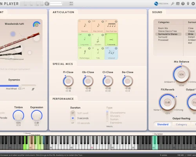The width and height of the screenshot is (196, 157).
Task: Click the PERFORMANCE section tab
Action: [x=63, y=99]
